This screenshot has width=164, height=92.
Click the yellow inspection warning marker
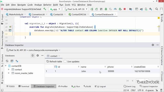click(159, 18)
